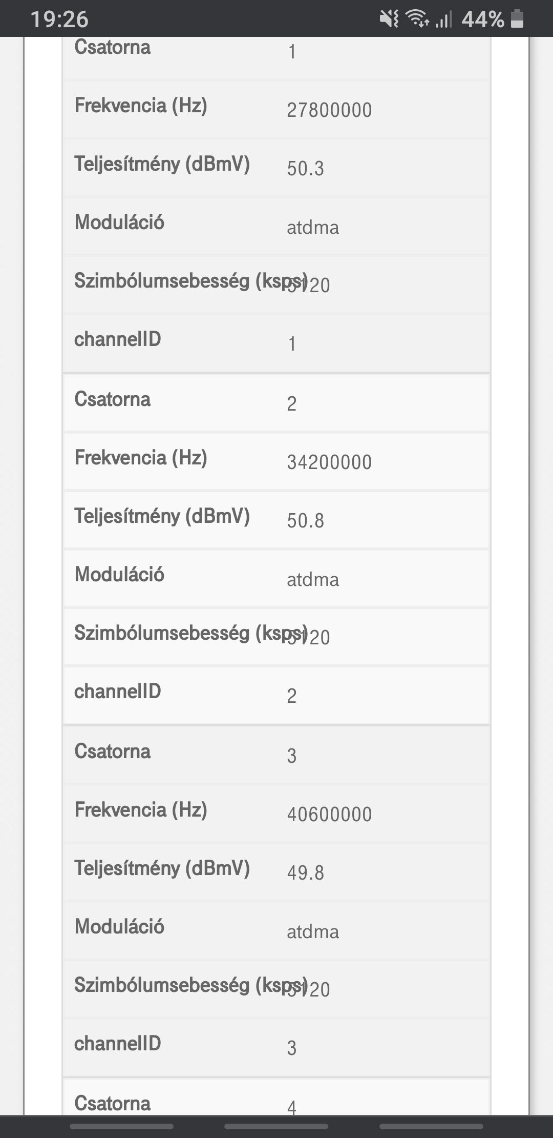Image resolution: width=553 pixels, height=1138 pixels.
Task: Tap the 19:26 clock in status bar
Action: [59, 19]
